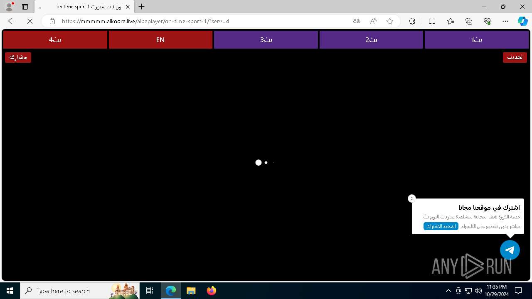Open the Collections panel
This screenshot has height=299, width=532.
(469, 21)
